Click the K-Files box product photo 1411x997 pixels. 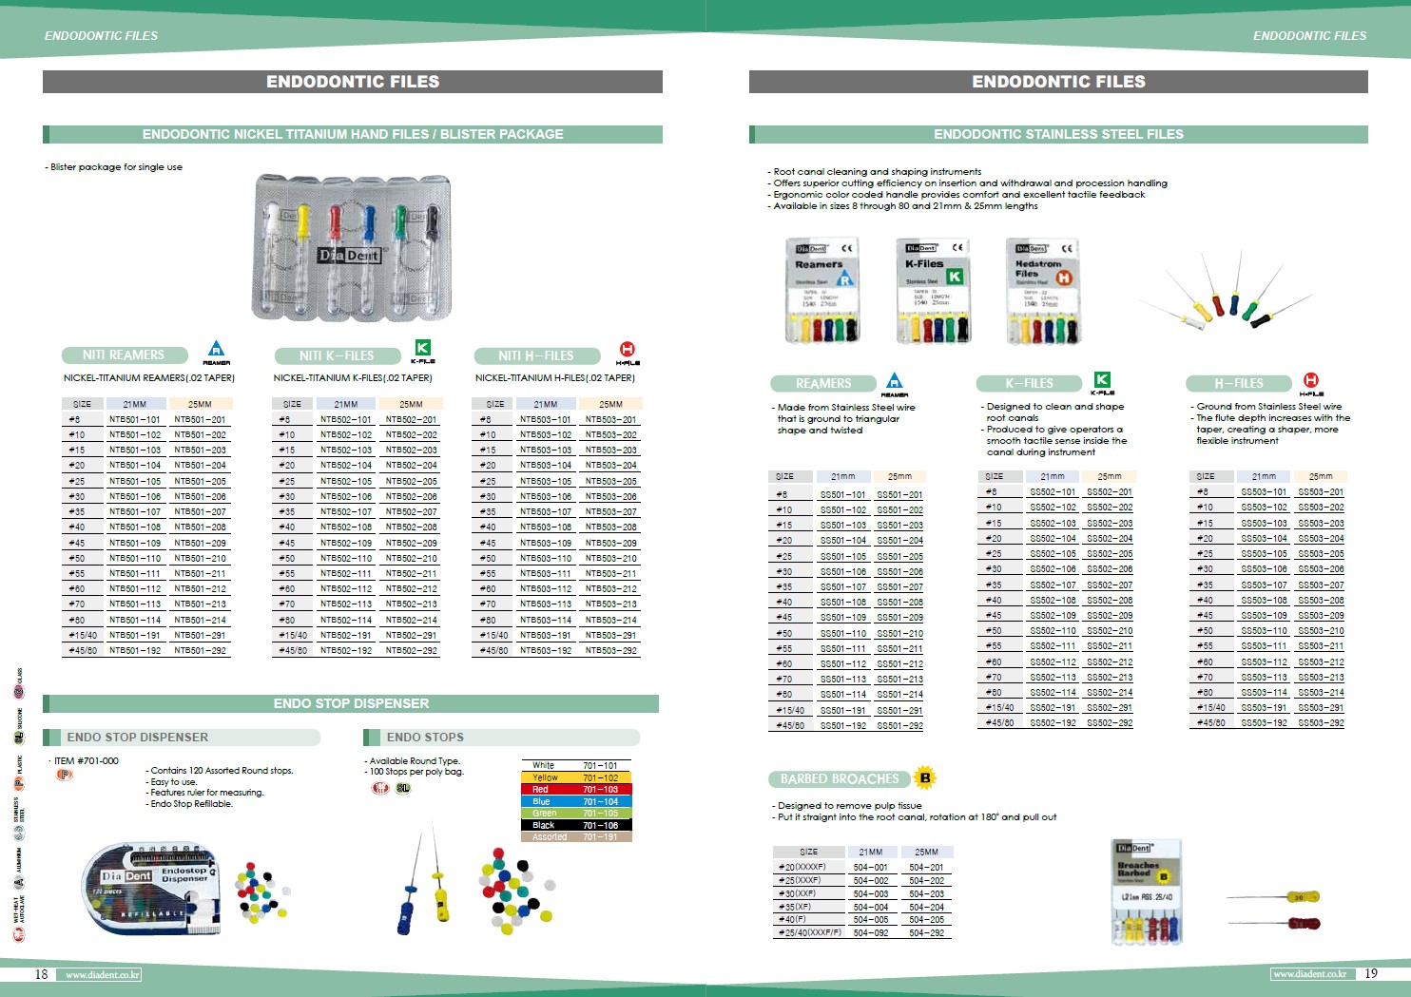[x=934, y=291]
